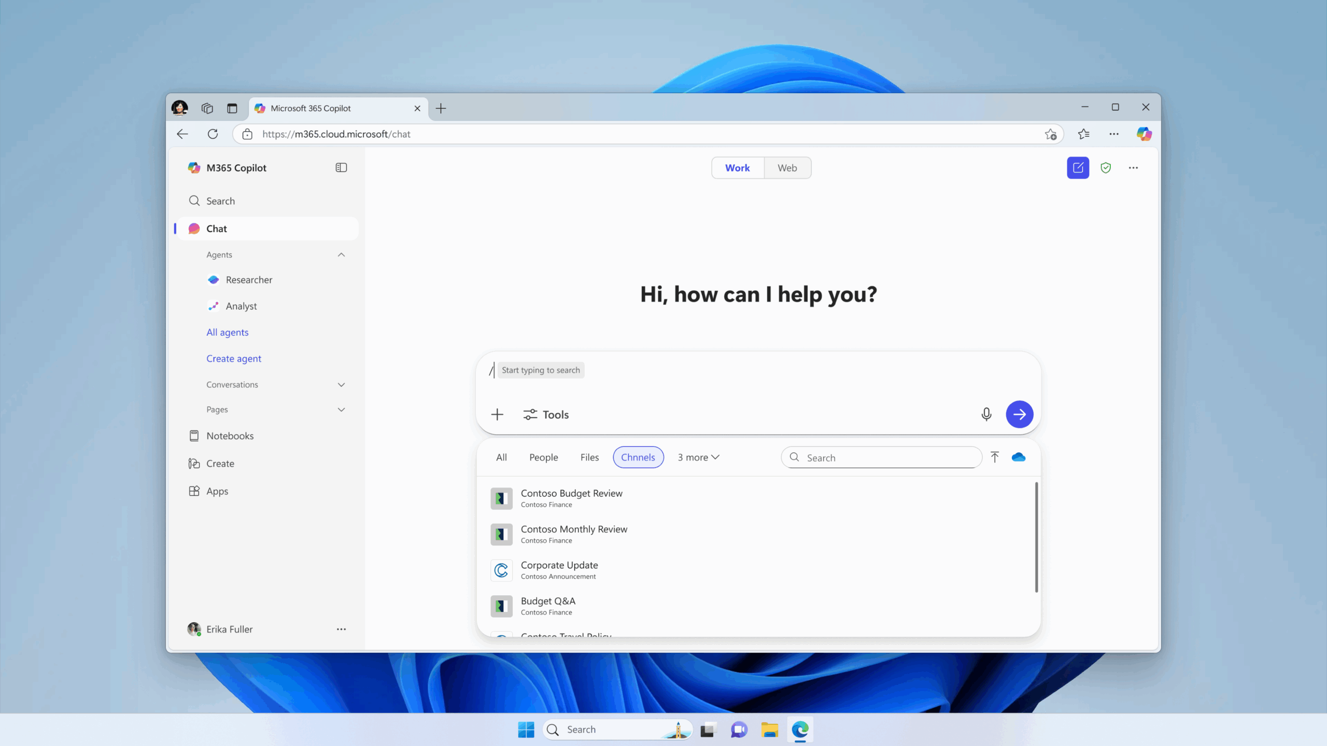
Task: Click the microphone dictation icon
Action: 986,414
